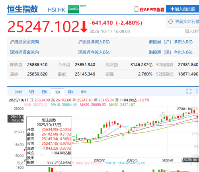Click the 港股通(深)净流入0亿 link
The height and width of the screenshot is (172, 199).
170,52
